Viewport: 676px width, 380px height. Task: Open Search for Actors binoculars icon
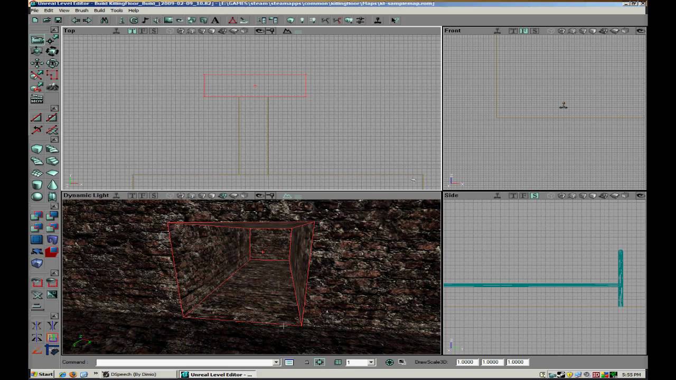tap(105, 20)
